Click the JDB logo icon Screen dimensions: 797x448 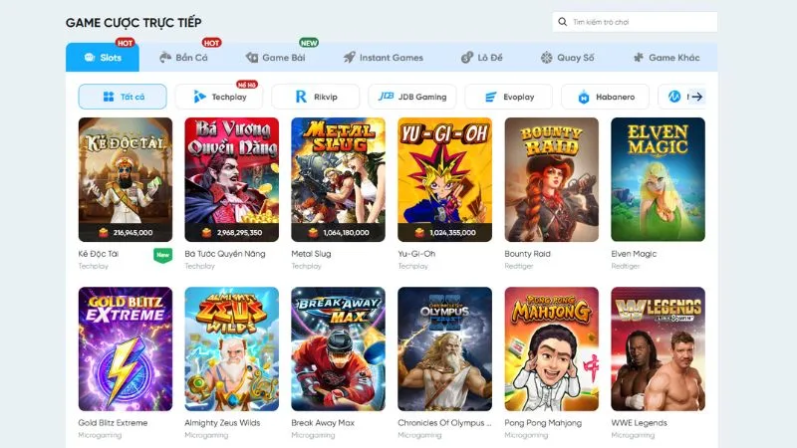[386, 96]
